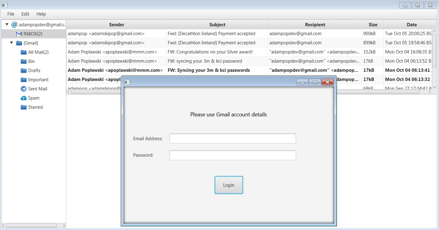Sort emails by Recipient column header
439x230 pixels.
click(x=315, y=25)
